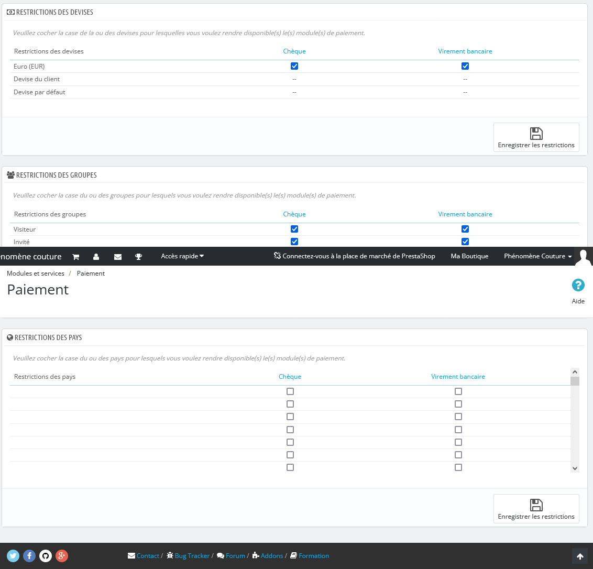Viewport: 593px width, 569px height.
Task: Open the Facebook social icon
Action: 29,556
